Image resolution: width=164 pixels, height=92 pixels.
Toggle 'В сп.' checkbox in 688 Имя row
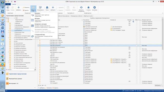140,56
